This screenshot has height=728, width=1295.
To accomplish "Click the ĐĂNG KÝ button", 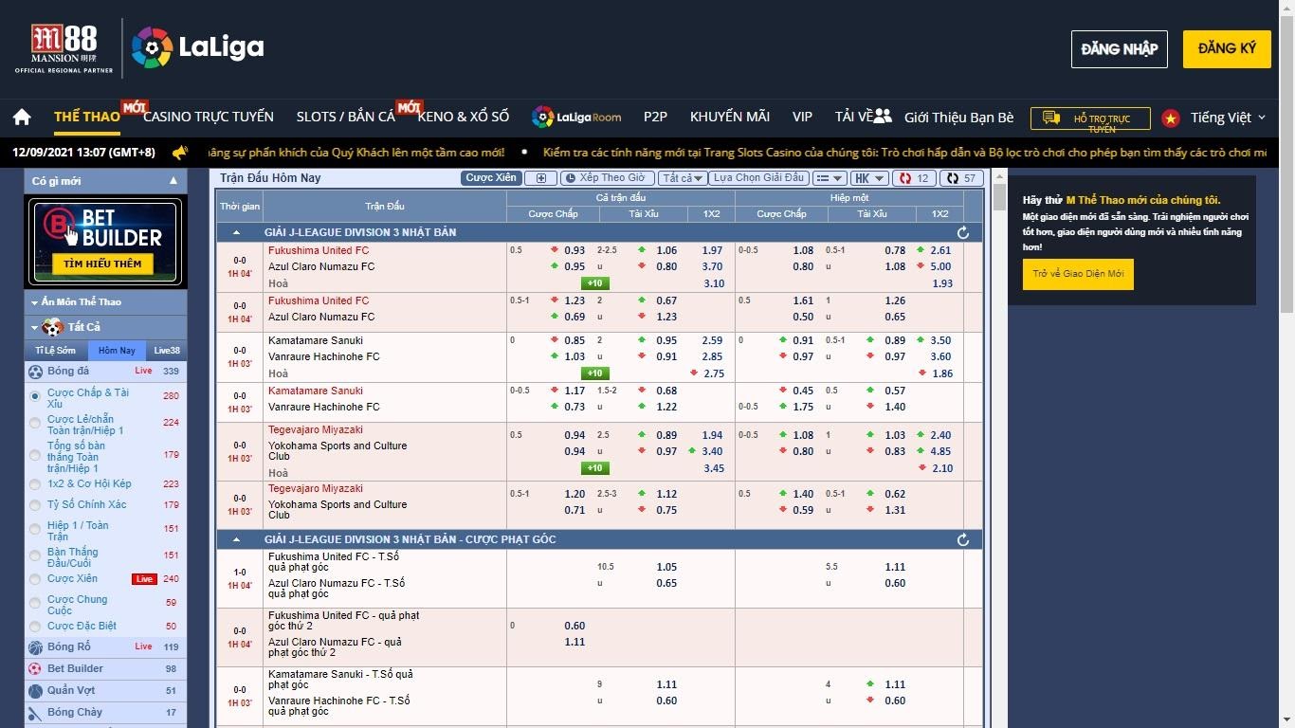I will point(1226,48).
